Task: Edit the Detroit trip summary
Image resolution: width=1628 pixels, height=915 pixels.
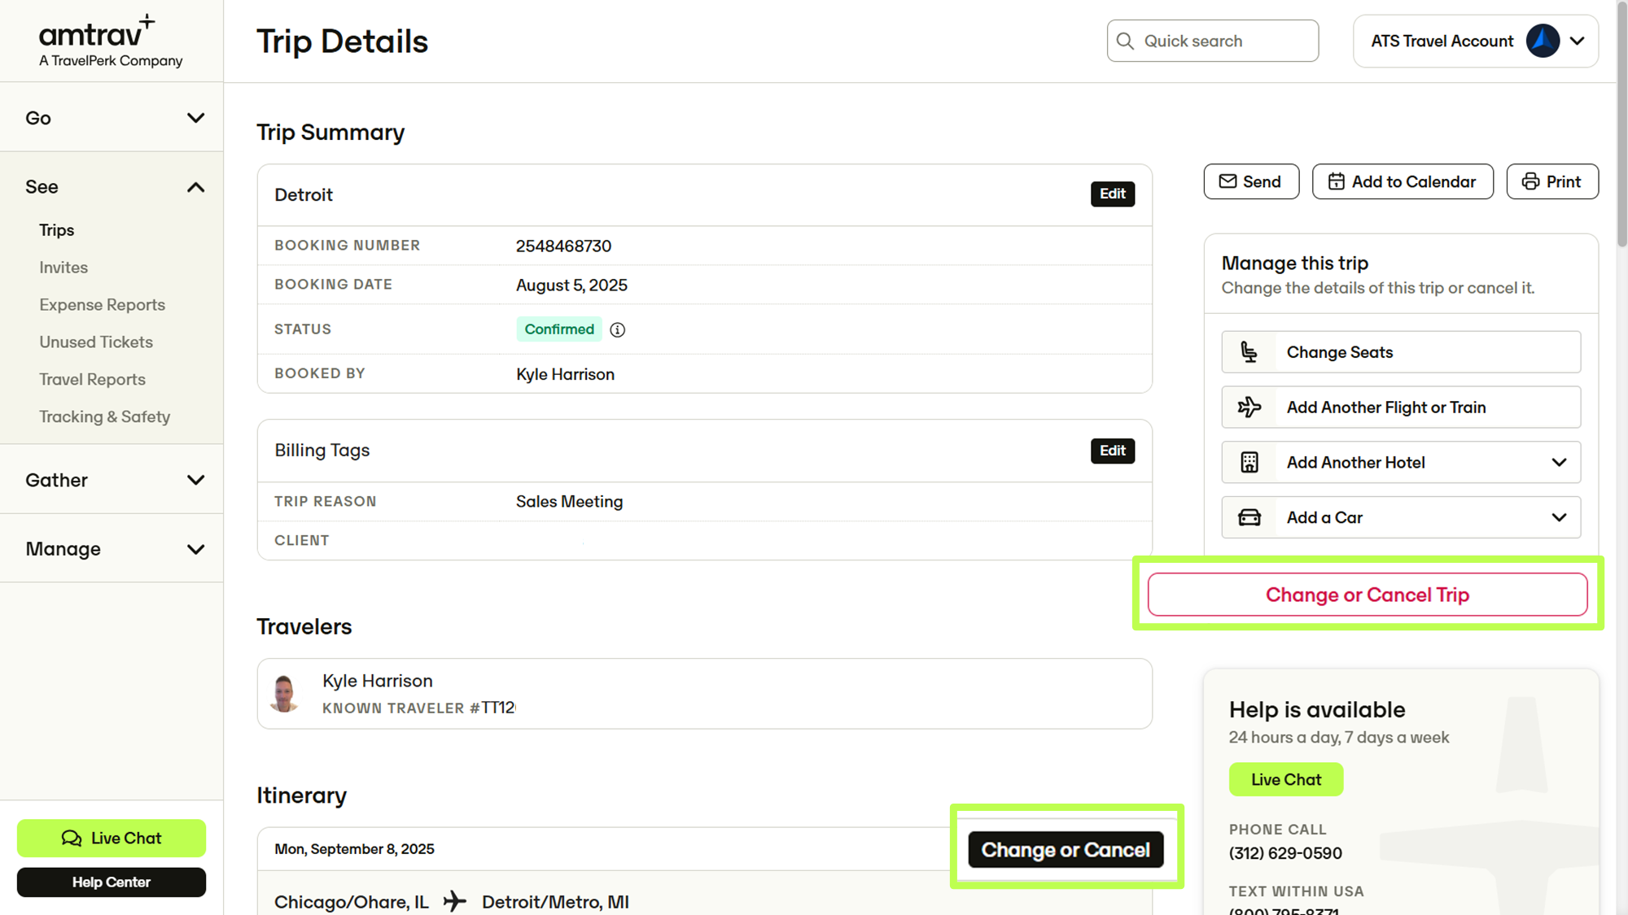Action: pyautogui.click(x=1112, y=194)
